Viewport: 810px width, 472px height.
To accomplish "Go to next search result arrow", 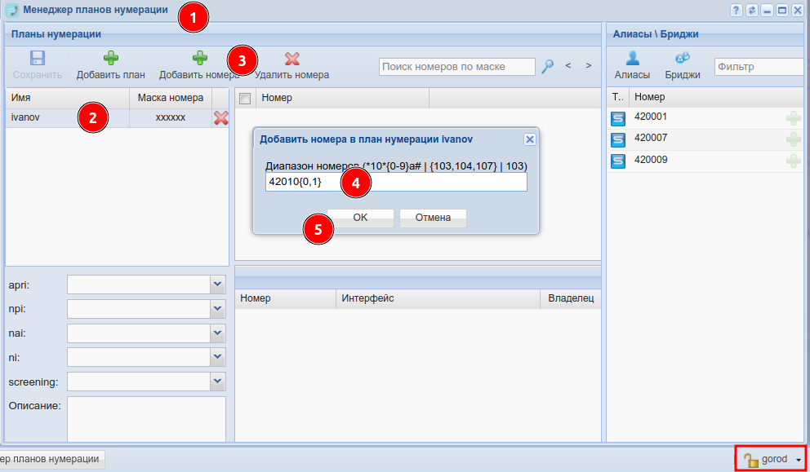I will coord(588,65).
